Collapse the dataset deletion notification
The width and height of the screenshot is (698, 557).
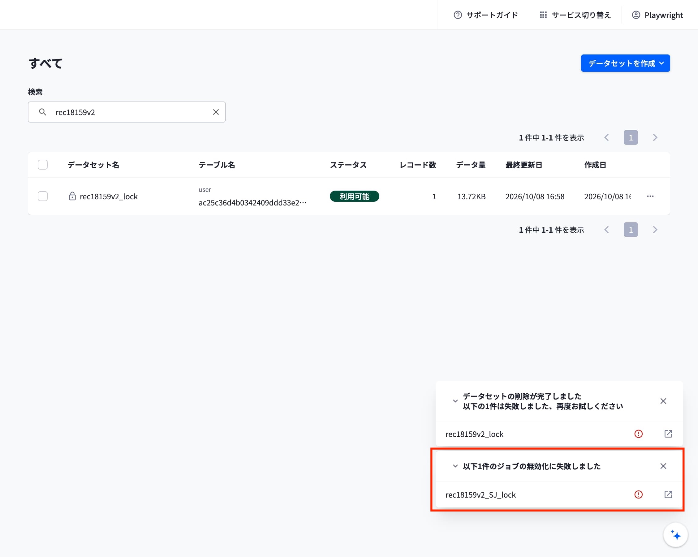[x=455, y=401]
